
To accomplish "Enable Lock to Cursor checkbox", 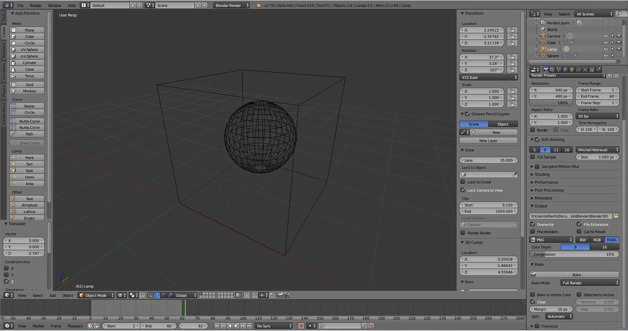I will click(463, 182).
